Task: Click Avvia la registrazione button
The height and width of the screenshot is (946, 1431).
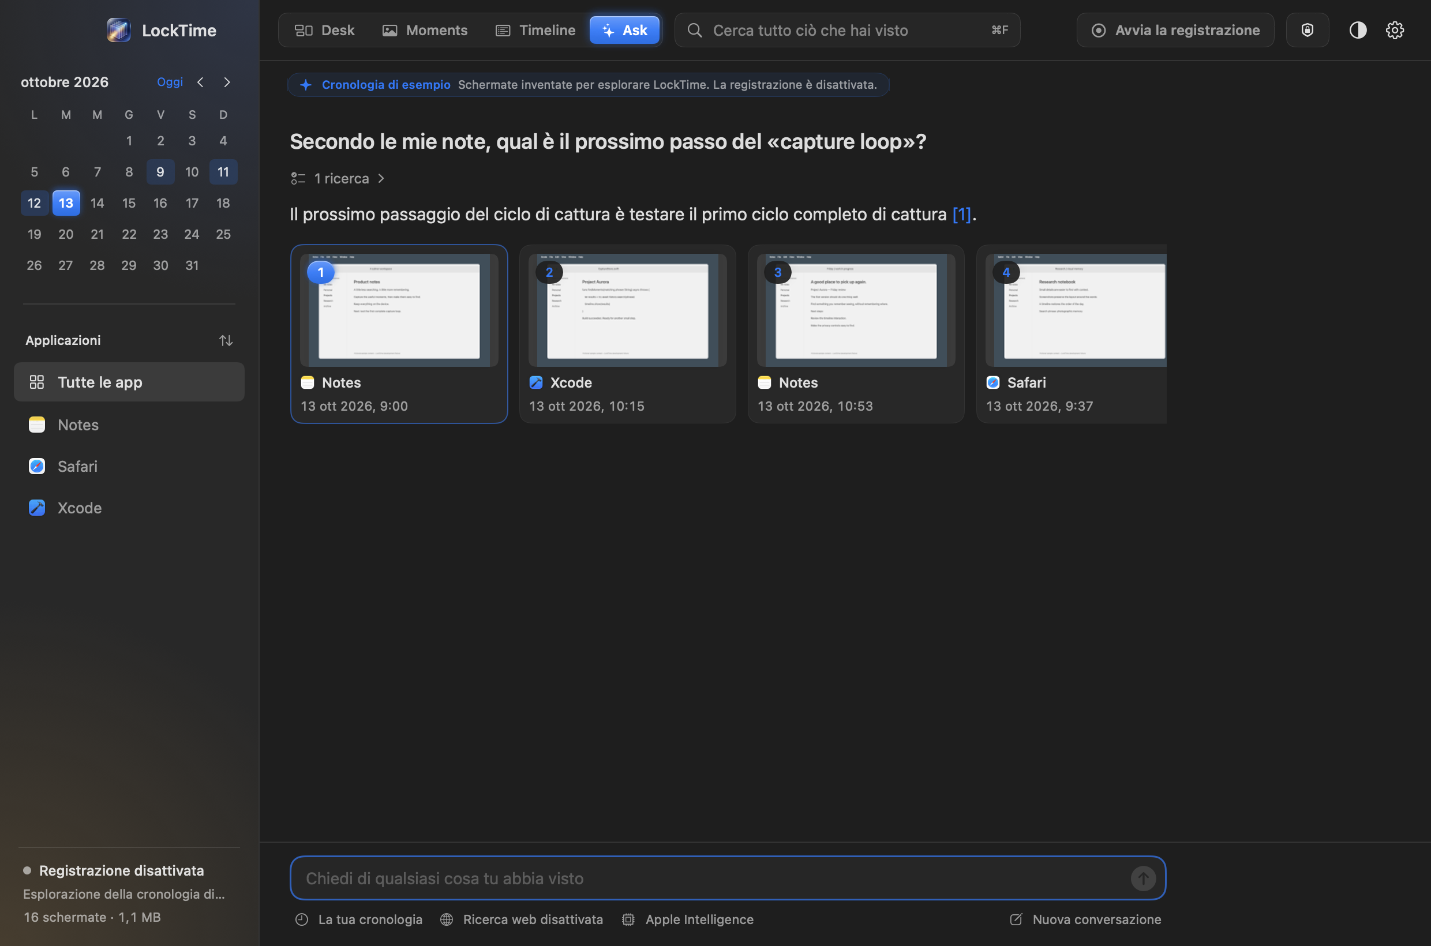Action: tap(1175, 30)
